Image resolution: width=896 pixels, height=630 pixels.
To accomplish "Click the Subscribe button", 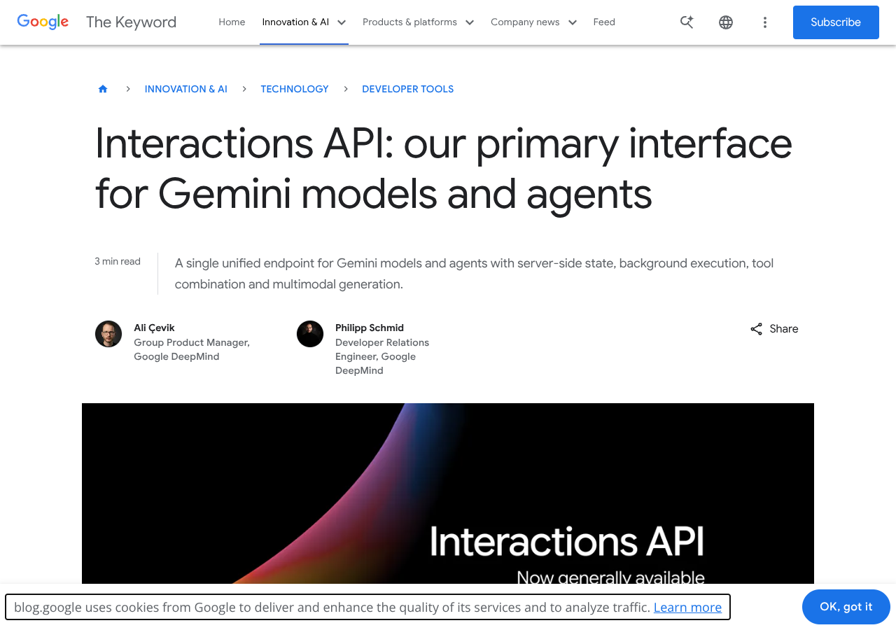I will pos(836,22).
